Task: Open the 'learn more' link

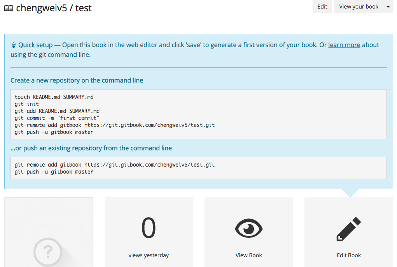Action: point(344,45)
